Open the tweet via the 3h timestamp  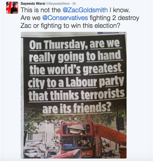click(74, 4)
